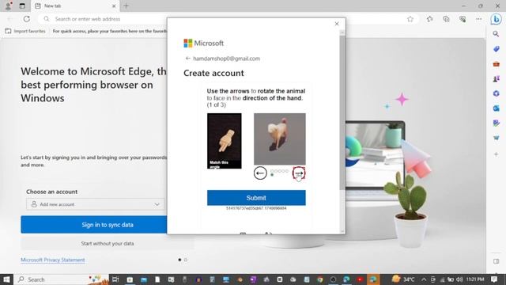The height and width of the screenshot is (285, 506).
Task: Rotate the animal with the right arrow
Action: tap(299, 173)
